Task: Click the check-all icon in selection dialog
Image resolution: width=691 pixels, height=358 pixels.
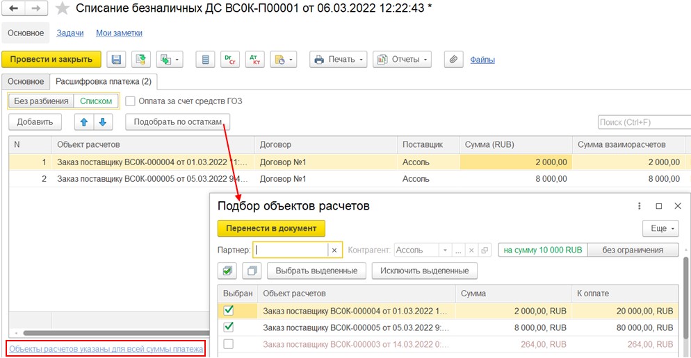Action: pyautogui.click(x=227, y=271)
